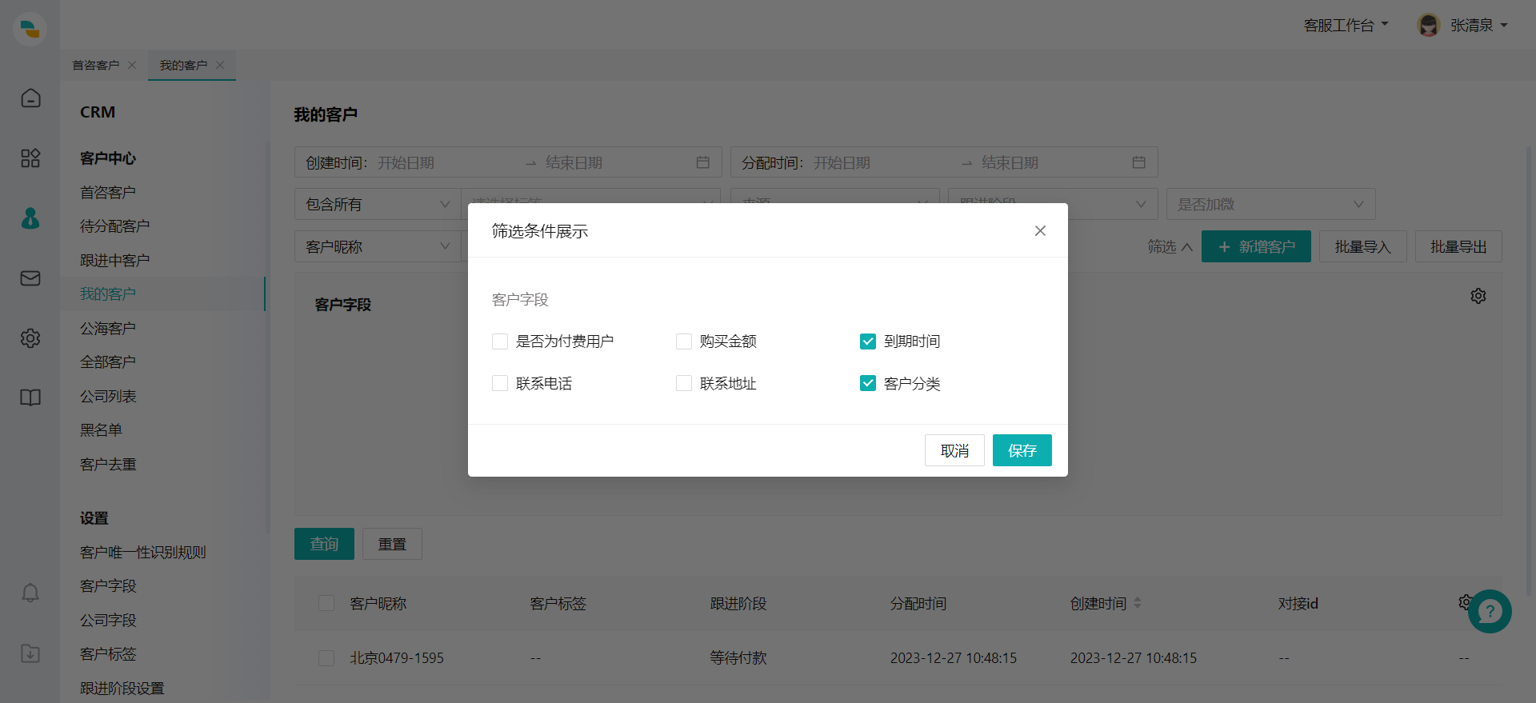The width and height of the screenshot is (1536, 703).
Task: Switch to the 首咨客户 tab
Action: [x=95, y=66]
